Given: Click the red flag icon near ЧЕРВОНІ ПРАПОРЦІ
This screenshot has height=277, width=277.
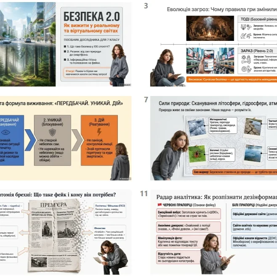Looking at the screenshot, I should [160, 205].
